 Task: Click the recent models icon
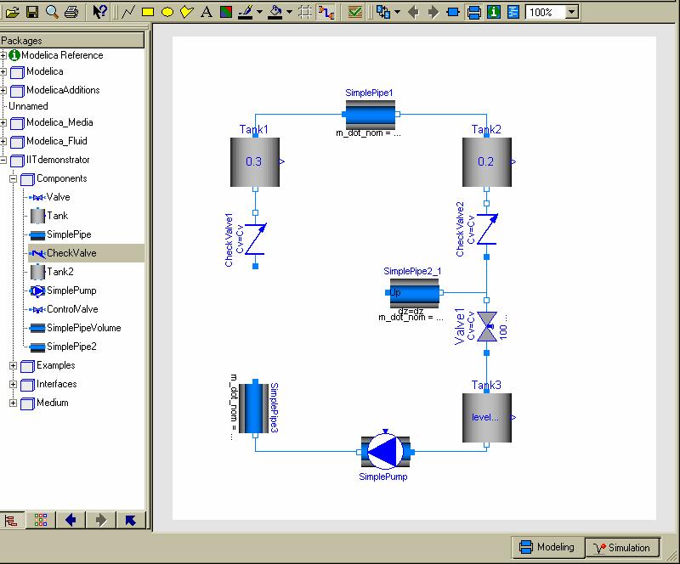pos(383,12)
